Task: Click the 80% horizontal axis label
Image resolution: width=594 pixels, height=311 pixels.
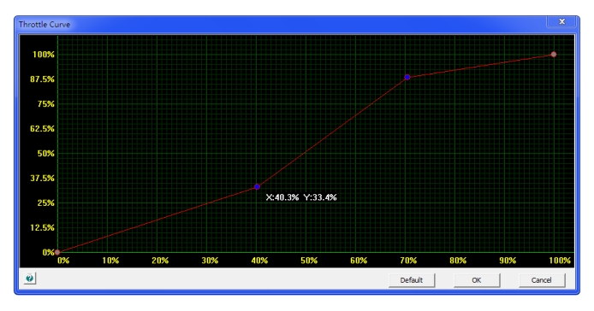Action: pos(458,261)
